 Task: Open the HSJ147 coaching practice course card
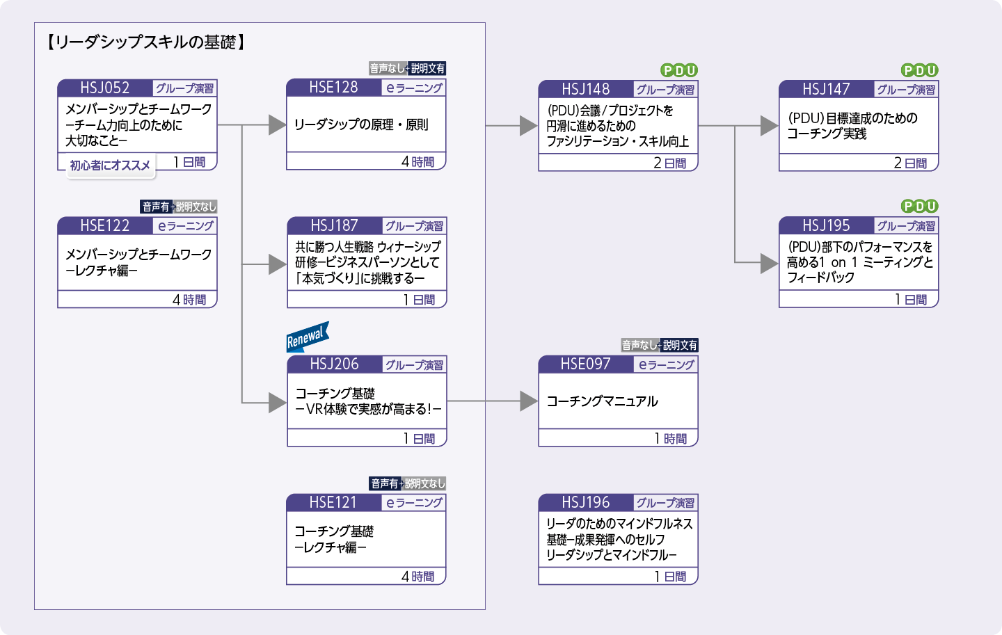click(859, 126)
